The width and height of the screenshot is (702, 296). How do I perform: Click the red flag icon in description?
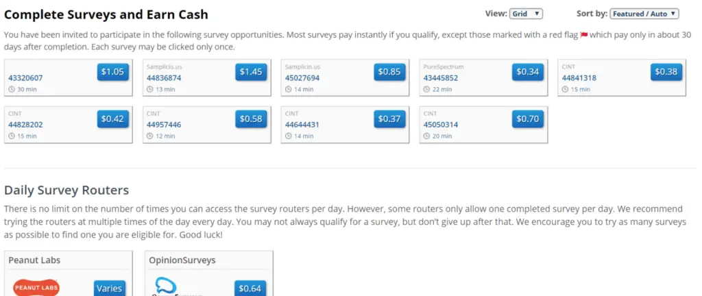pyautogui.click(x=584, y=36)
